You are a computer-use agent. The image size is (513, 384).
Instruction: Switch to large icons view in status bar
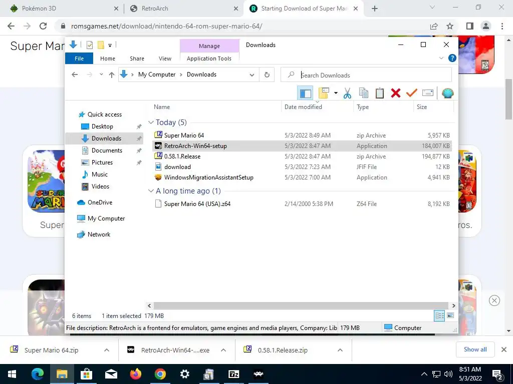(x=450, y=315)
